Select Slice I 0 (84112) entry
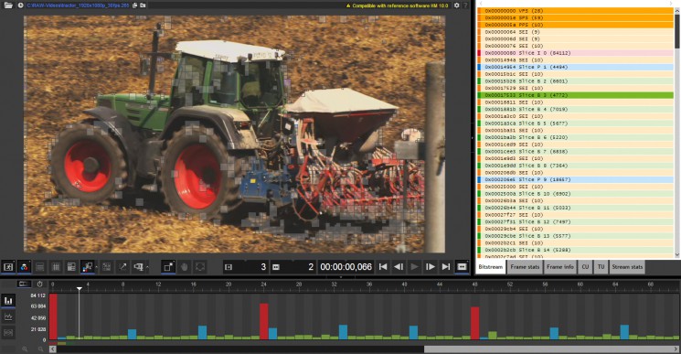 576,53
